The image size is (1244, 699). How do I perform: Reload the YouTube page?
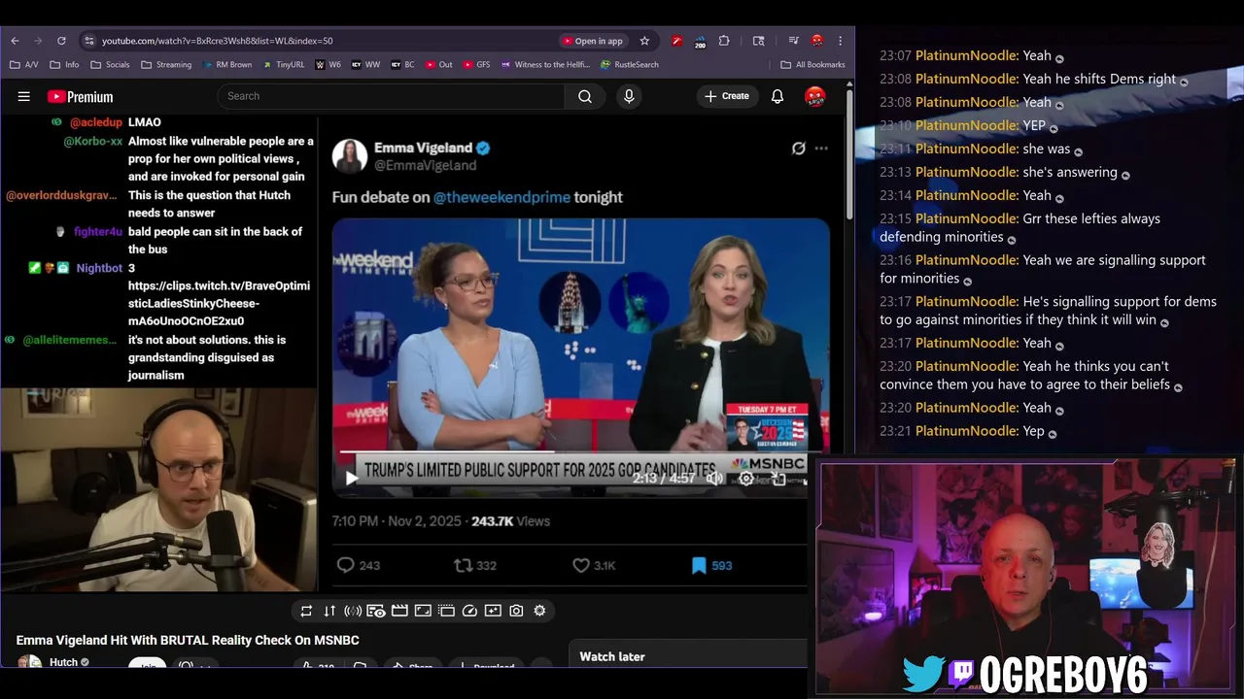click(61, 41)
